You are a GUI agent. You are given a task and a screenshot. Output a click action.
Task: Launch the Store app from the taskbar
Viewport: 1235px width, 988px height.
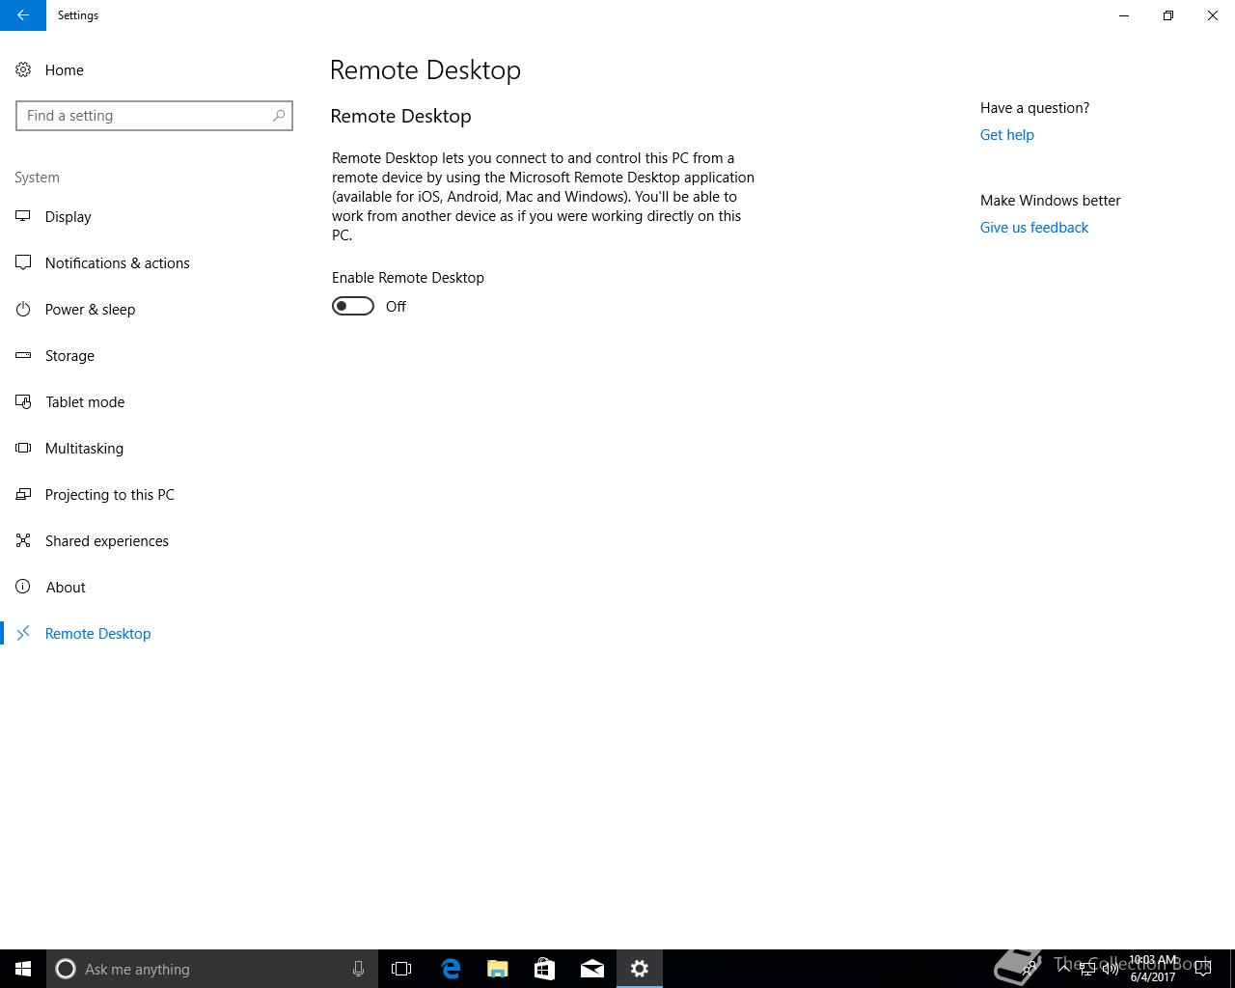point(545,969)
